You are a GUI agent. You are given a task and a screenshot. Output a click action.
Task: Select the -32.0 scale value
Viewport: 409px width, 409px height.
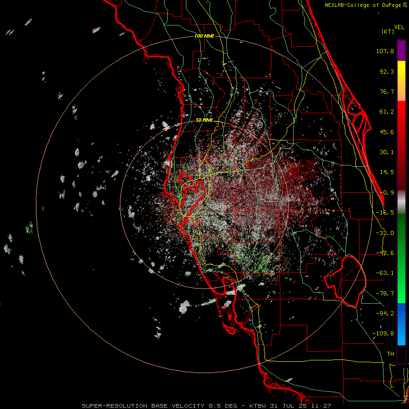385,233
